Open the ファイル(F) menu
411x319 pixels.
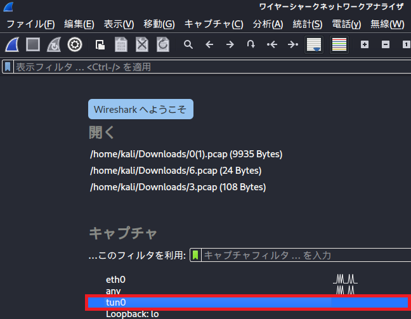(x=30, y=24)
